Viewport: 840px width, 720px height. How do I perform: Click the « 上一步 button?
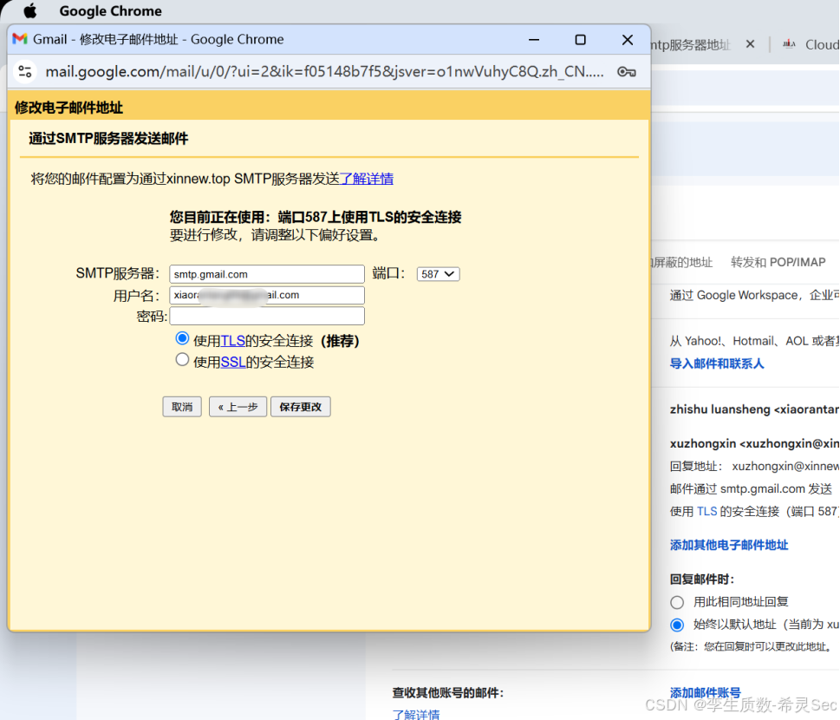(238, 407)
